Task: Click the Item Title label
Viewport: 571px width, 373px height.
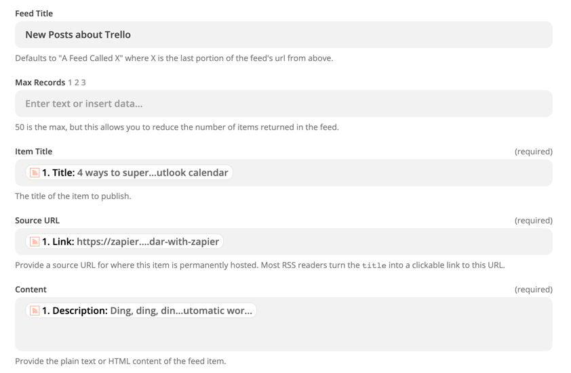Action: (34, 152)
